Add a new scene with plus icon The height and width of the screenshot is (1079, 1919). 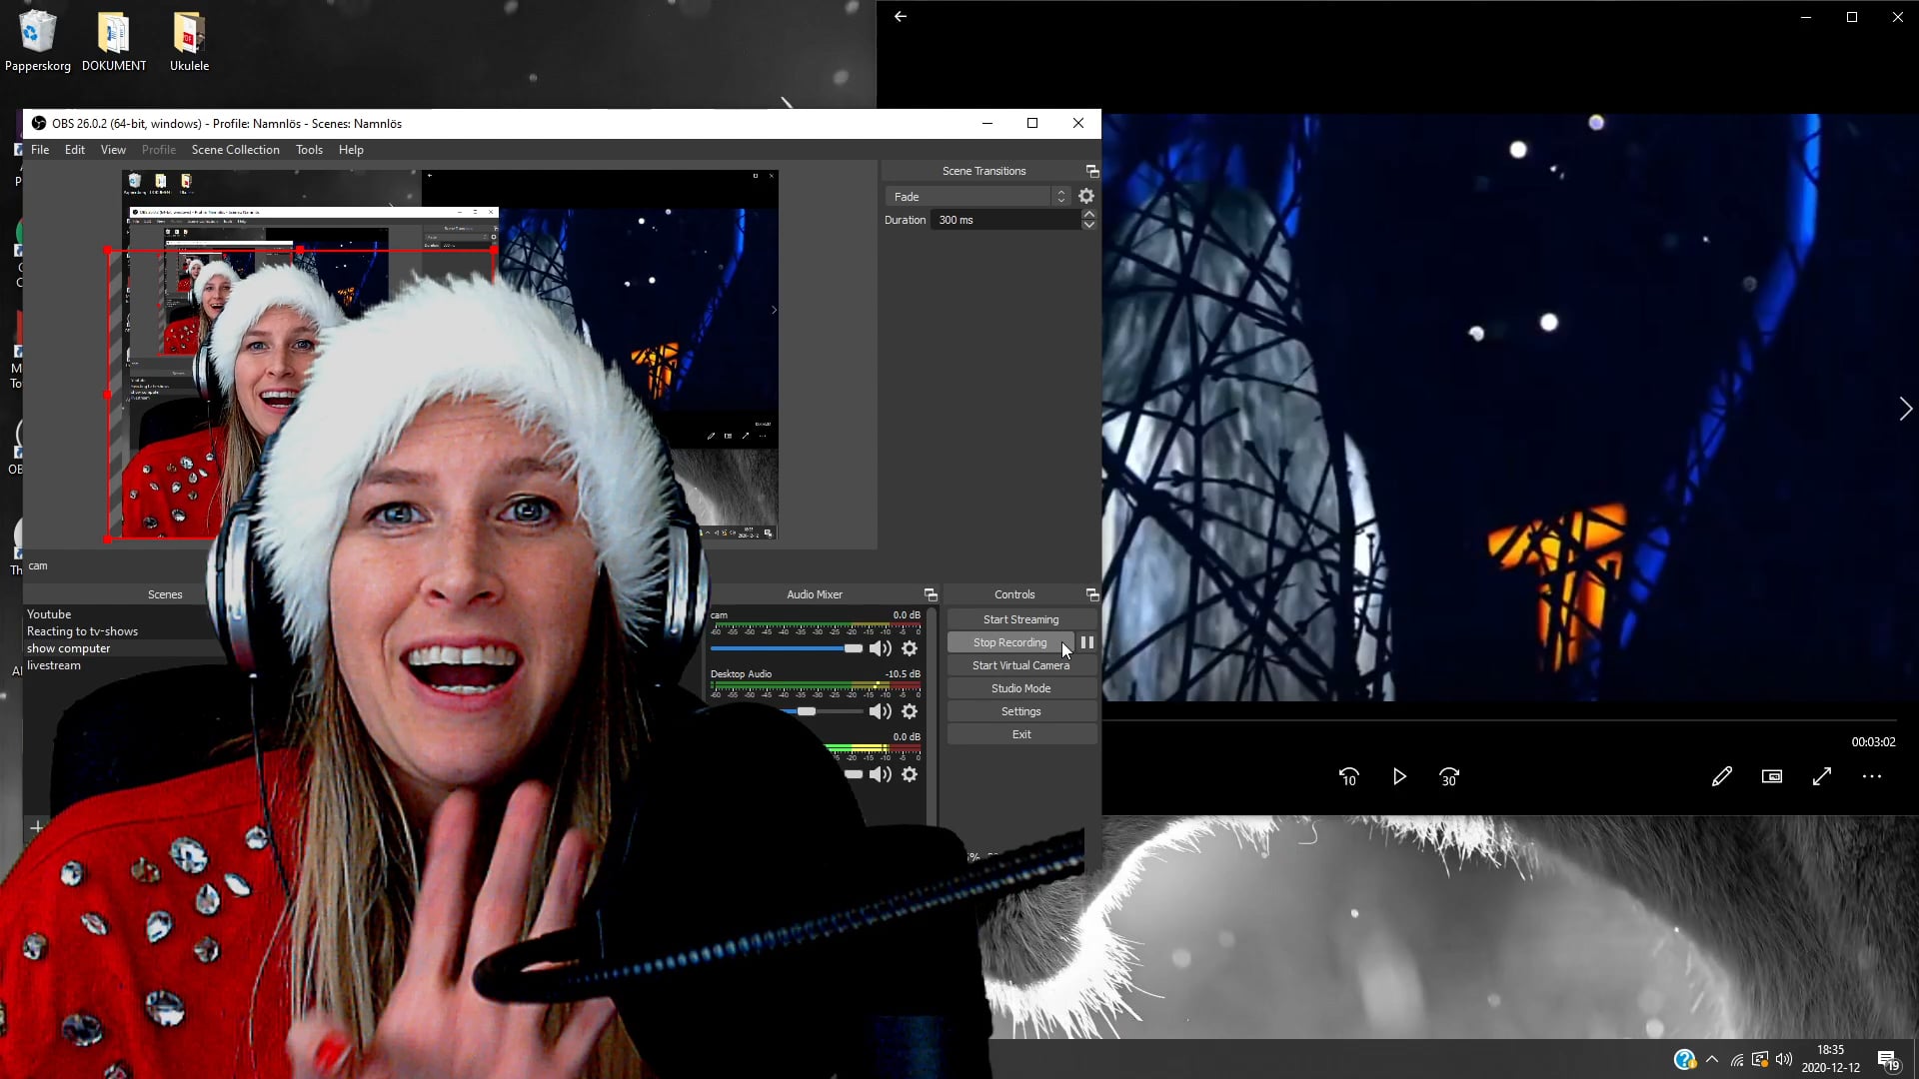(x=37, y=827)
